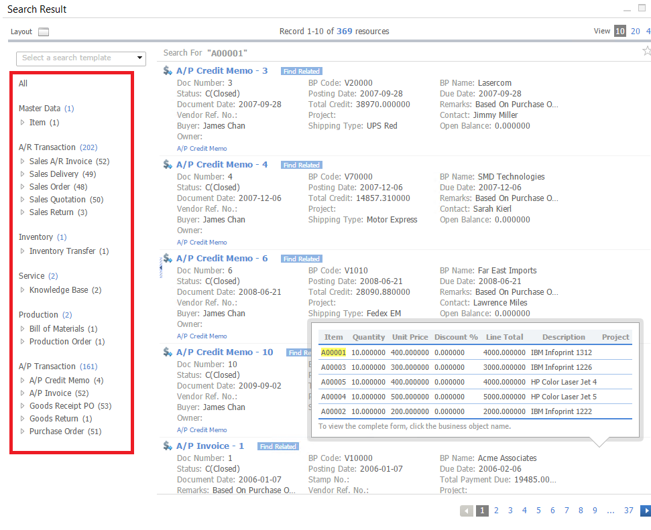Click the next page arrow in pagination
The height and width of the screenshot is (530, 651).
[646, 511]
